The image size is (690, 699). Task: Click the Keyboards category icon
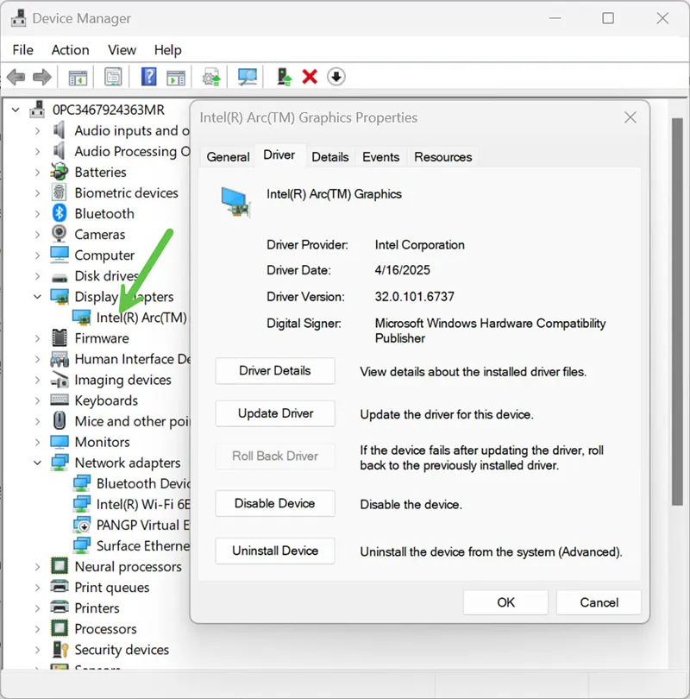point(60,400)
